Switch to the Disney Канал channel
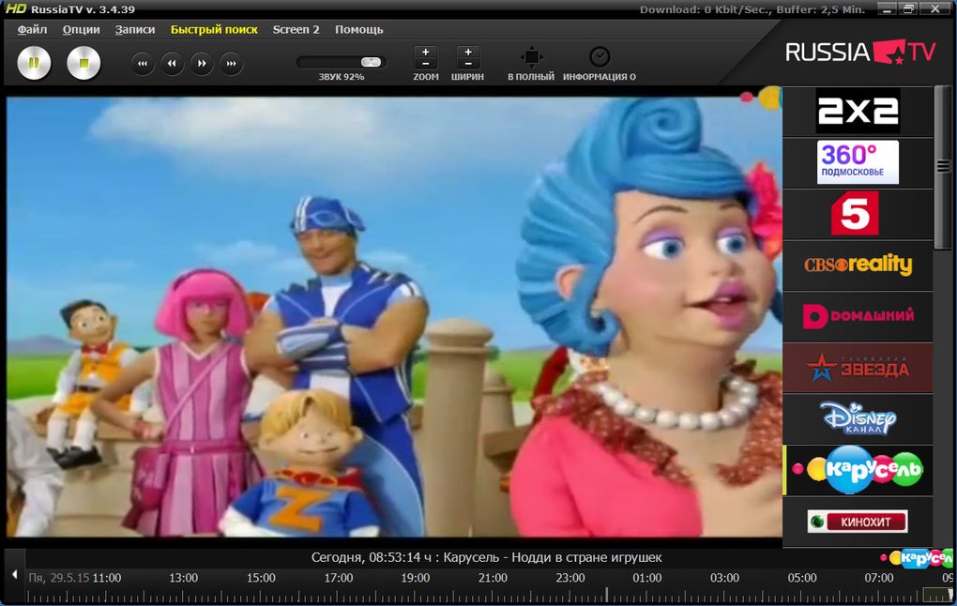Image resolution: width=957 pixels, height=606 pixels. [x=858, y=418]
